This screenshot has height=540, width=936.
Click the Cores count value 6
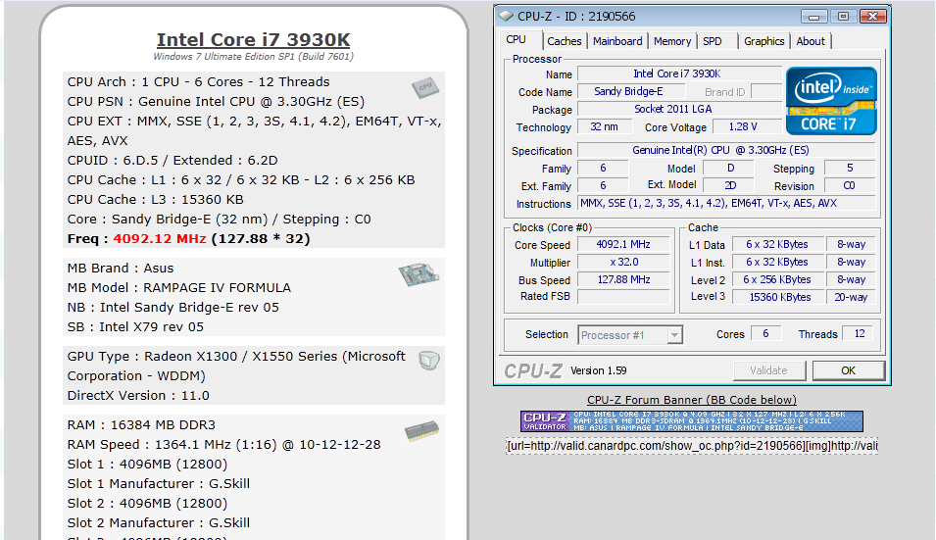765,333
